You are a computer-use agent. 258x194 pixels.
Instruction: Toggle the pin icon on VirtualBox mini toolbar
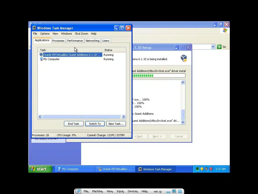(78, 191)
